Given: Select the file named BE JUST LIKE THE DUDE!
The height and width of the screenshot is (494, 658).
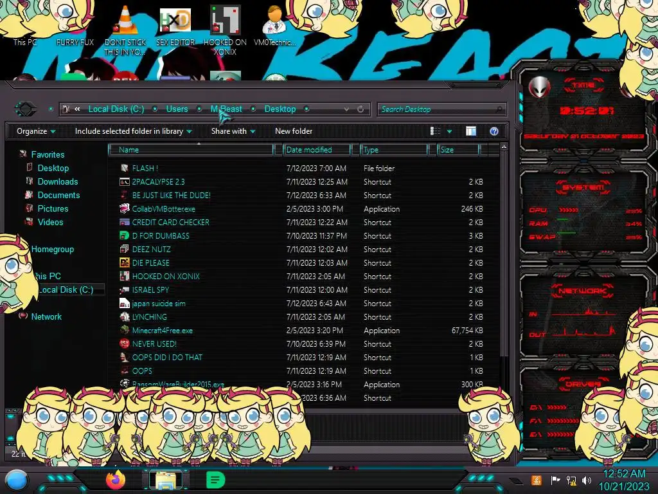Looking at the screenshot, I should pyautogui.click(x=171, y=196).
